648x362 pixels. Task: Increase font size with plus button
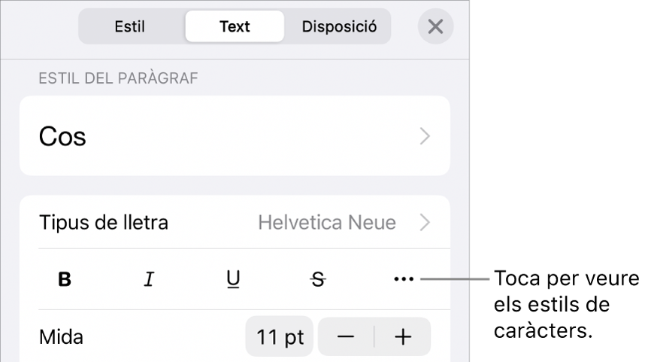tap(403, 336)
